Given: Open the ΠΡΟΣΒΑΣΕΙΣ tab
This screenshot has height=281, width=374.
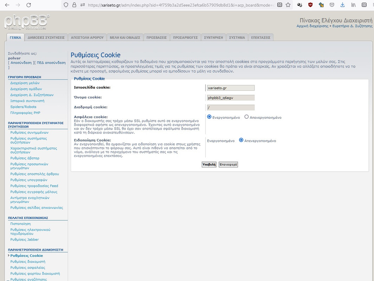Looking at the screenshot, I should point(157,38).
